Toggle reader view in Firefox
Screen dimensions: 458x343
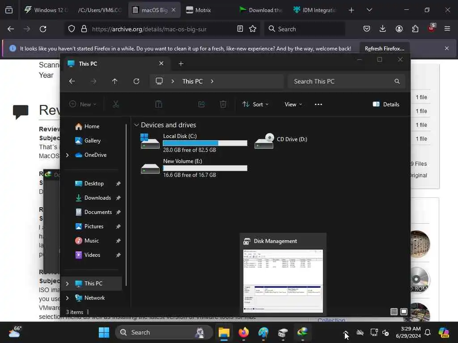pyautogui.click(x=240, y=29)
